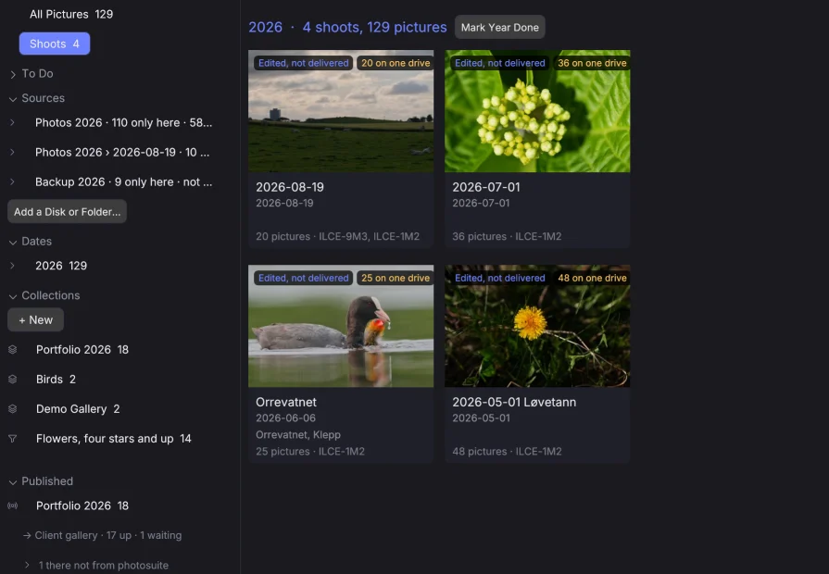The width and height of the screenshot is (829, 574).
Task: Click the Mark Year Done button
Action: pos(499,27)
